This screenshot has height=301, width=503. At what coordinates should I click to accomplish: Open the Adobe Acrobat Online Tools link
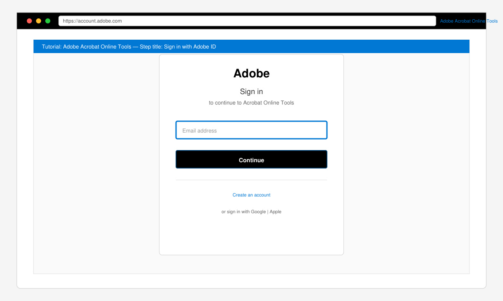(469, 21)
